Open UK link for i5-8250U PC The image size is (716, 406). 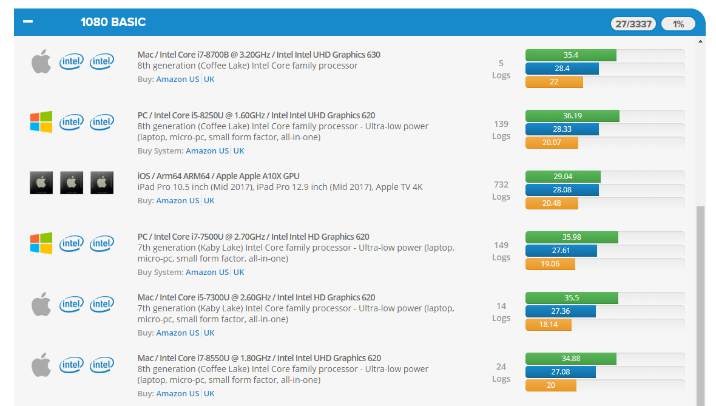[x=239, y=151]
